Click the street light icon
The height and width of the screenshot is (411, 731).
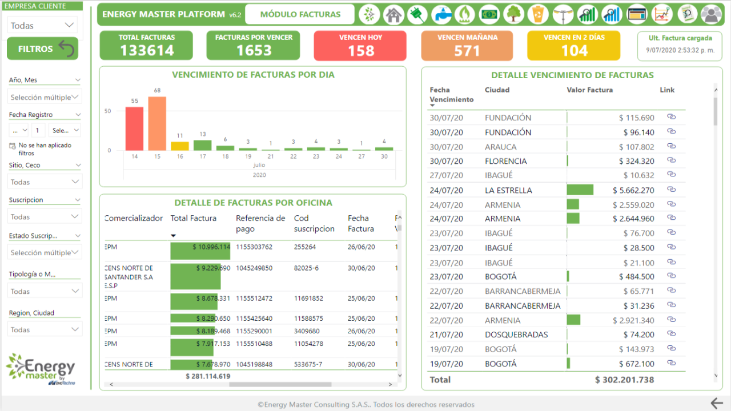tap(563, 14)
